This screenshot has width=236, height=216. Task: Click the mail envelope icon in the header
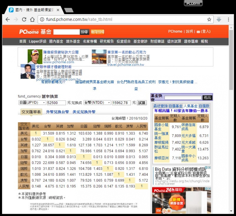tap(198, 32)
